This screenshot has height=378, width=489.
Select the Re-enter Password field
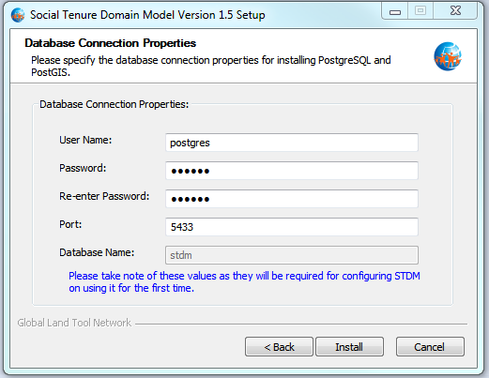[292, 199]
